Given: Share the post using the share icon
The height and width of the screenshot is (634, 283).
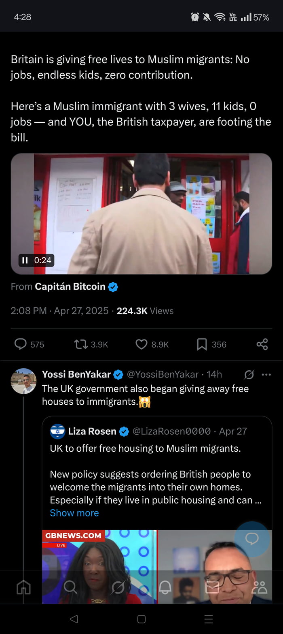Looking at the screenshot, I should pyautogui.click(x=262, y=344).
